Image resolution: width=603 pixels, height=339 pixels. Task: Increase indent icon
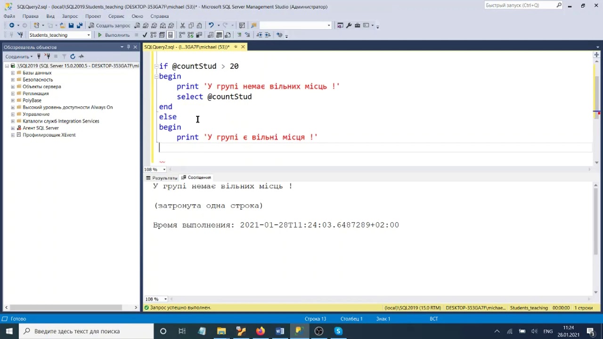pyautogui.click(x=268, y=35)
